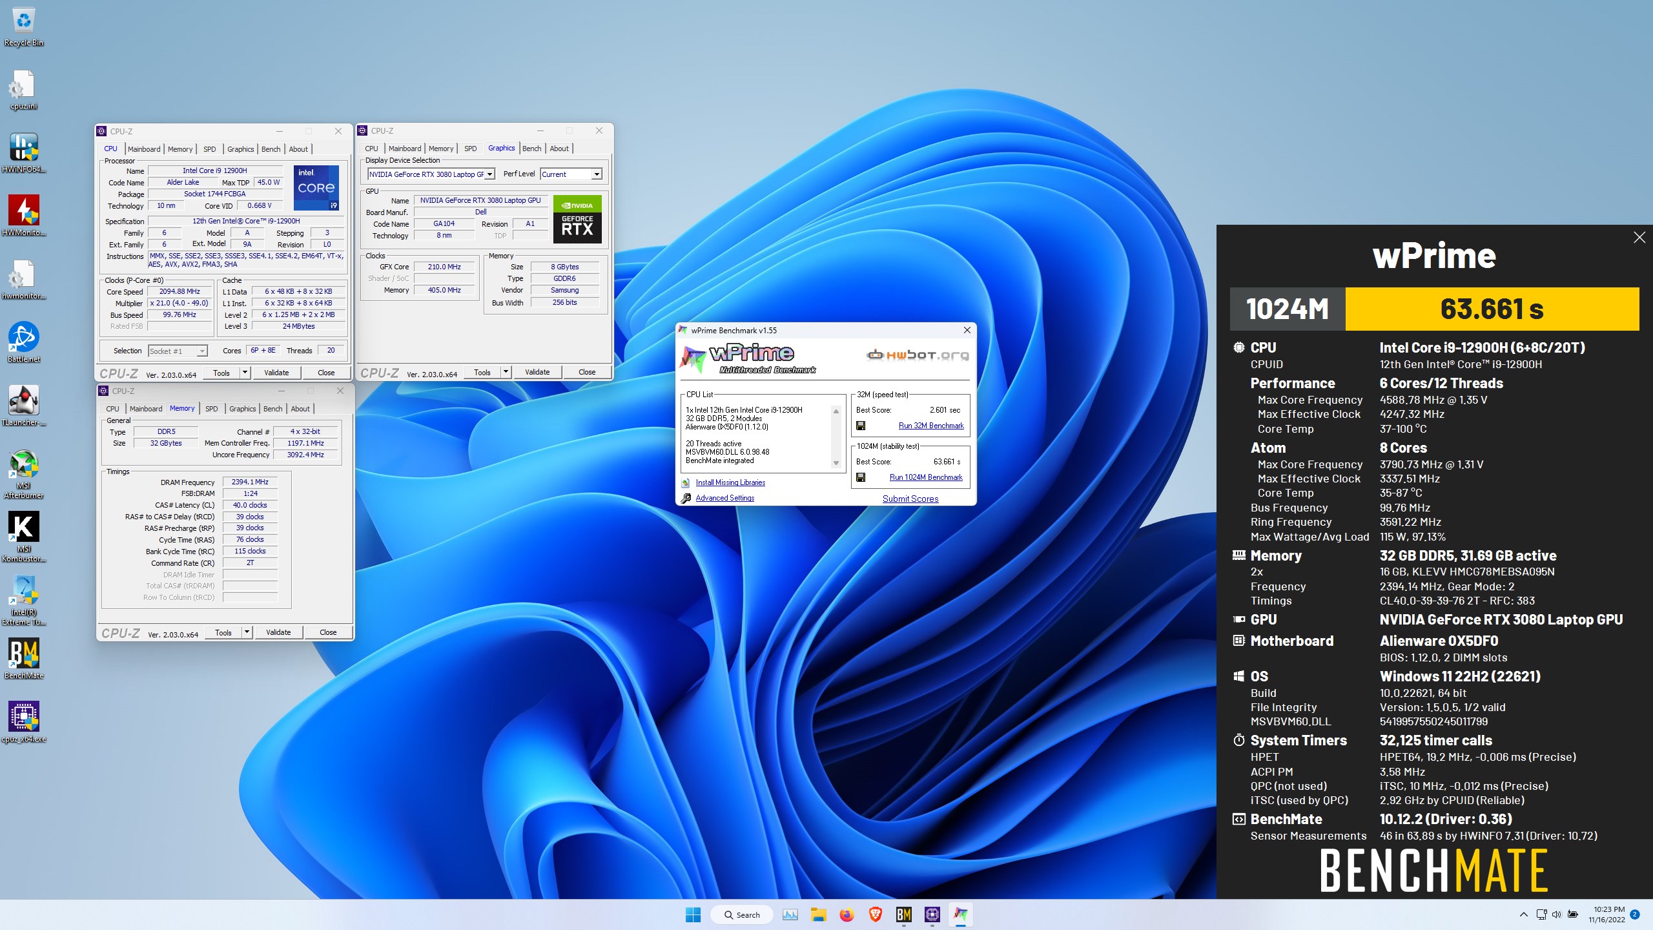This screenshot has width=1653, height=930.
Task: Launch the HWMonitor desktop shortcut
Action: click(24, 217)
